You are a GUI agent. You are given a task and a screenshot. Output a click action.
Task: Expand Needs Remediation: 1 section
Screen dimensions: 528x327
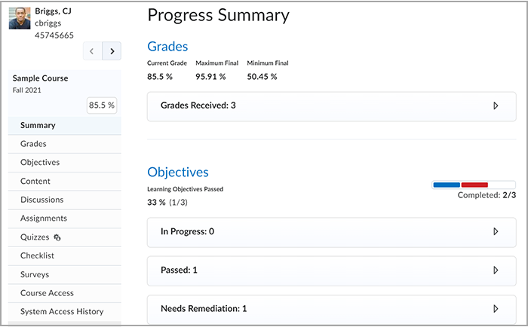point(331,309)
